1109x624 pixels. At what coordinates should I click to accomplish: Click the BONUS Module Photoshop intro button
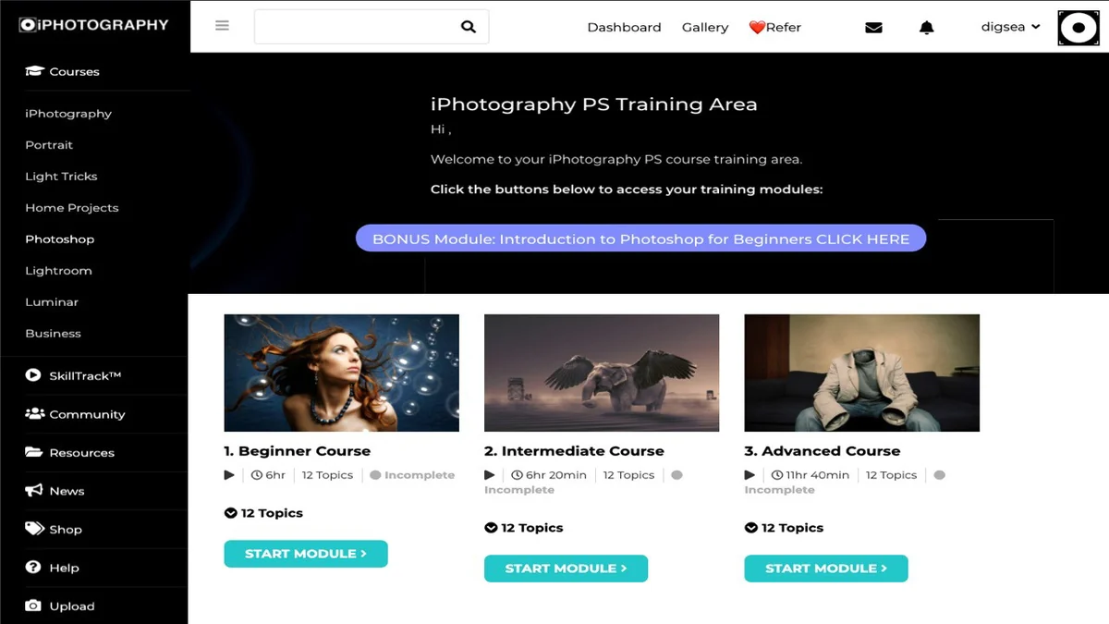[640, 239]
